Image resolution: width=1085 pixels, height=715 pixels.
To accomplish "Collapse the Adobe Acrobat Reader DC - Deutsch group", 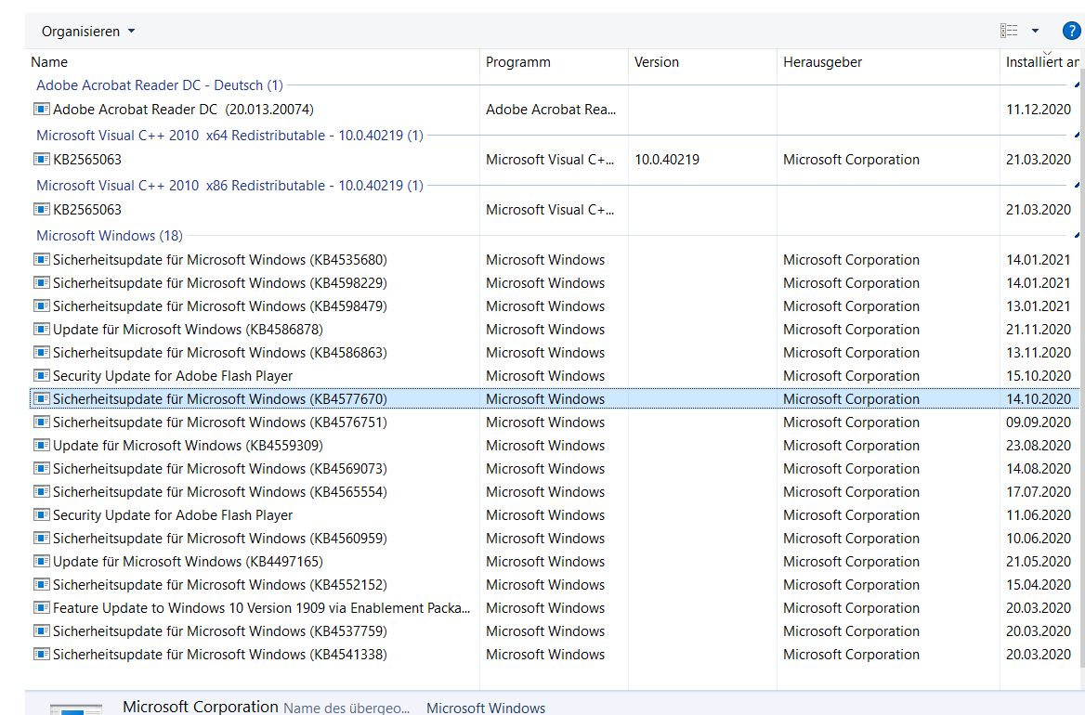I will (x=1077, y=85).
